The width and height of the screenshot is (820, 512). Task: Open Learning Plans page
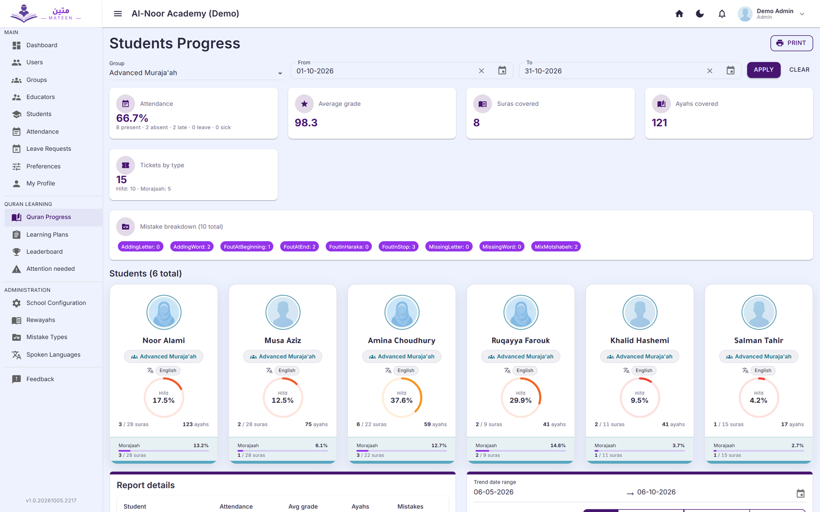51,235
